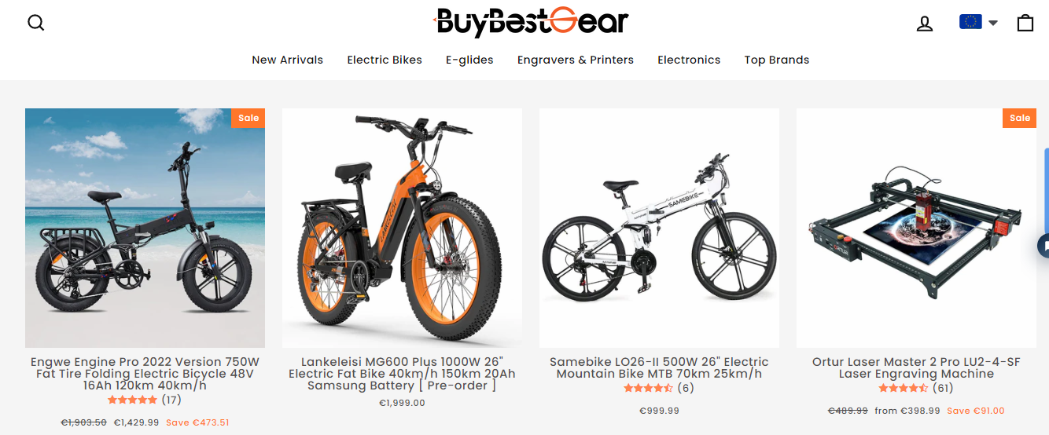1049x435 pixels.
Task: Open the Electric Bikes menu
Action: [385, 60]
